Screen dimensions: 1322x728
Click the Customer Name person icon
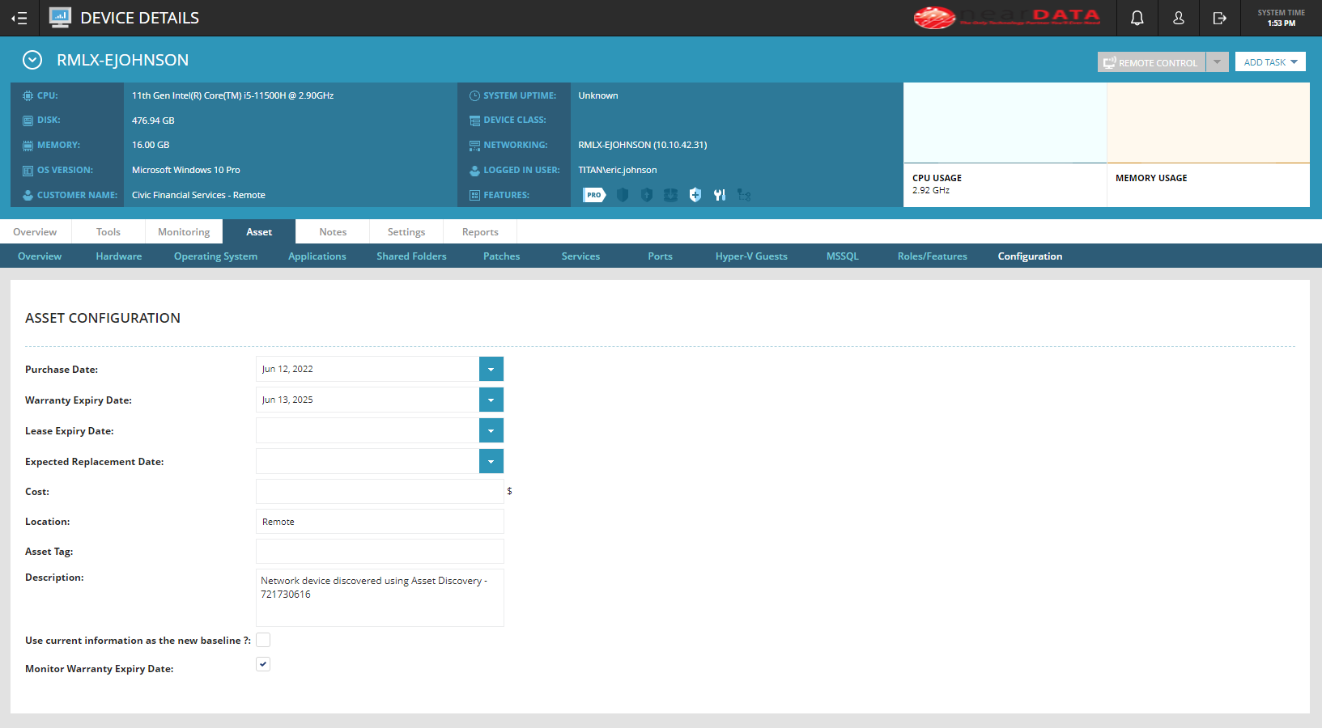click(x=28, y=195)
